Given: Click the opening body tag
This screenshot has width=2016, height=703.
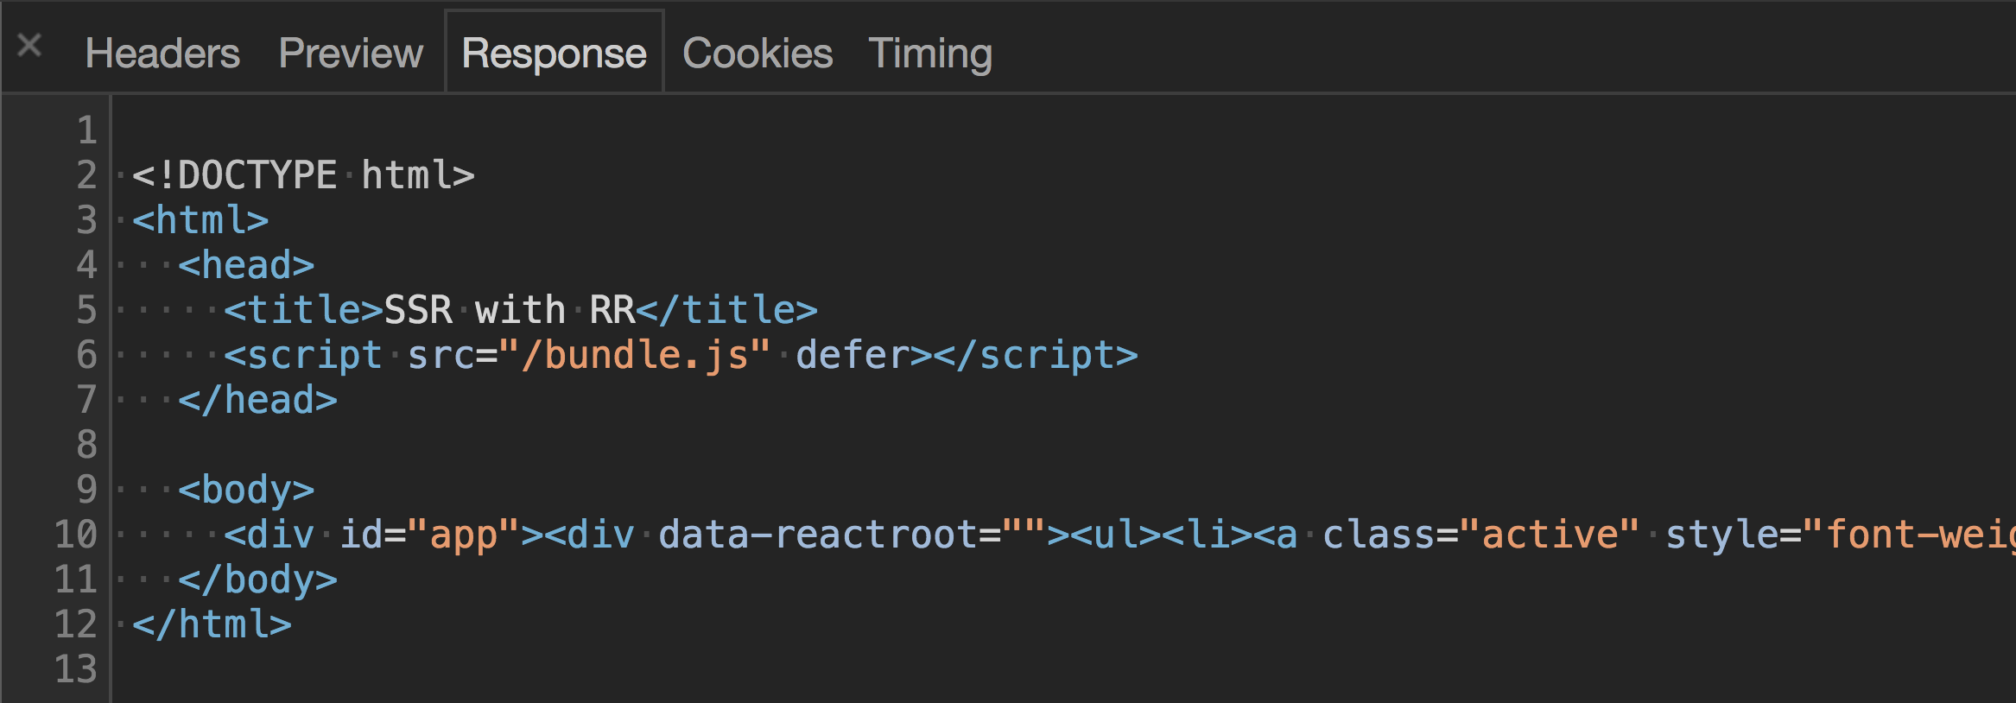Looking at the screenshot, I should (x=246, y=491).
